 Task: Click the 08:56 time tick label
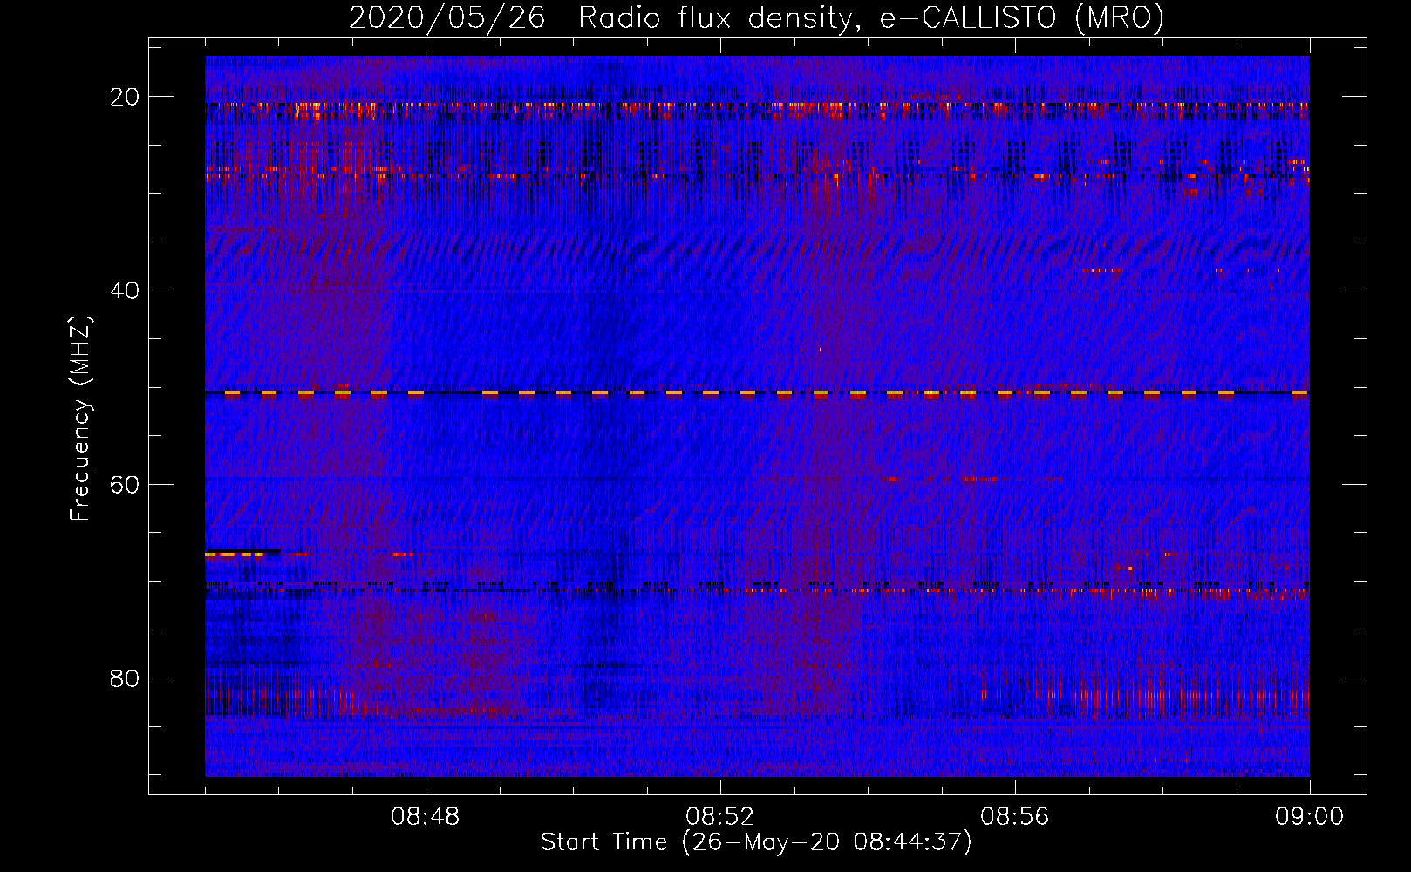(x=1015, y=817)
